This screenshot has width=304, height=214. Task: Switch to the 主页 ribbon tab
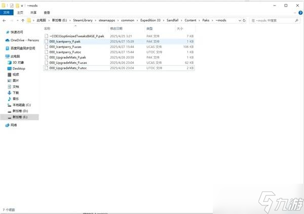(20, 13)
